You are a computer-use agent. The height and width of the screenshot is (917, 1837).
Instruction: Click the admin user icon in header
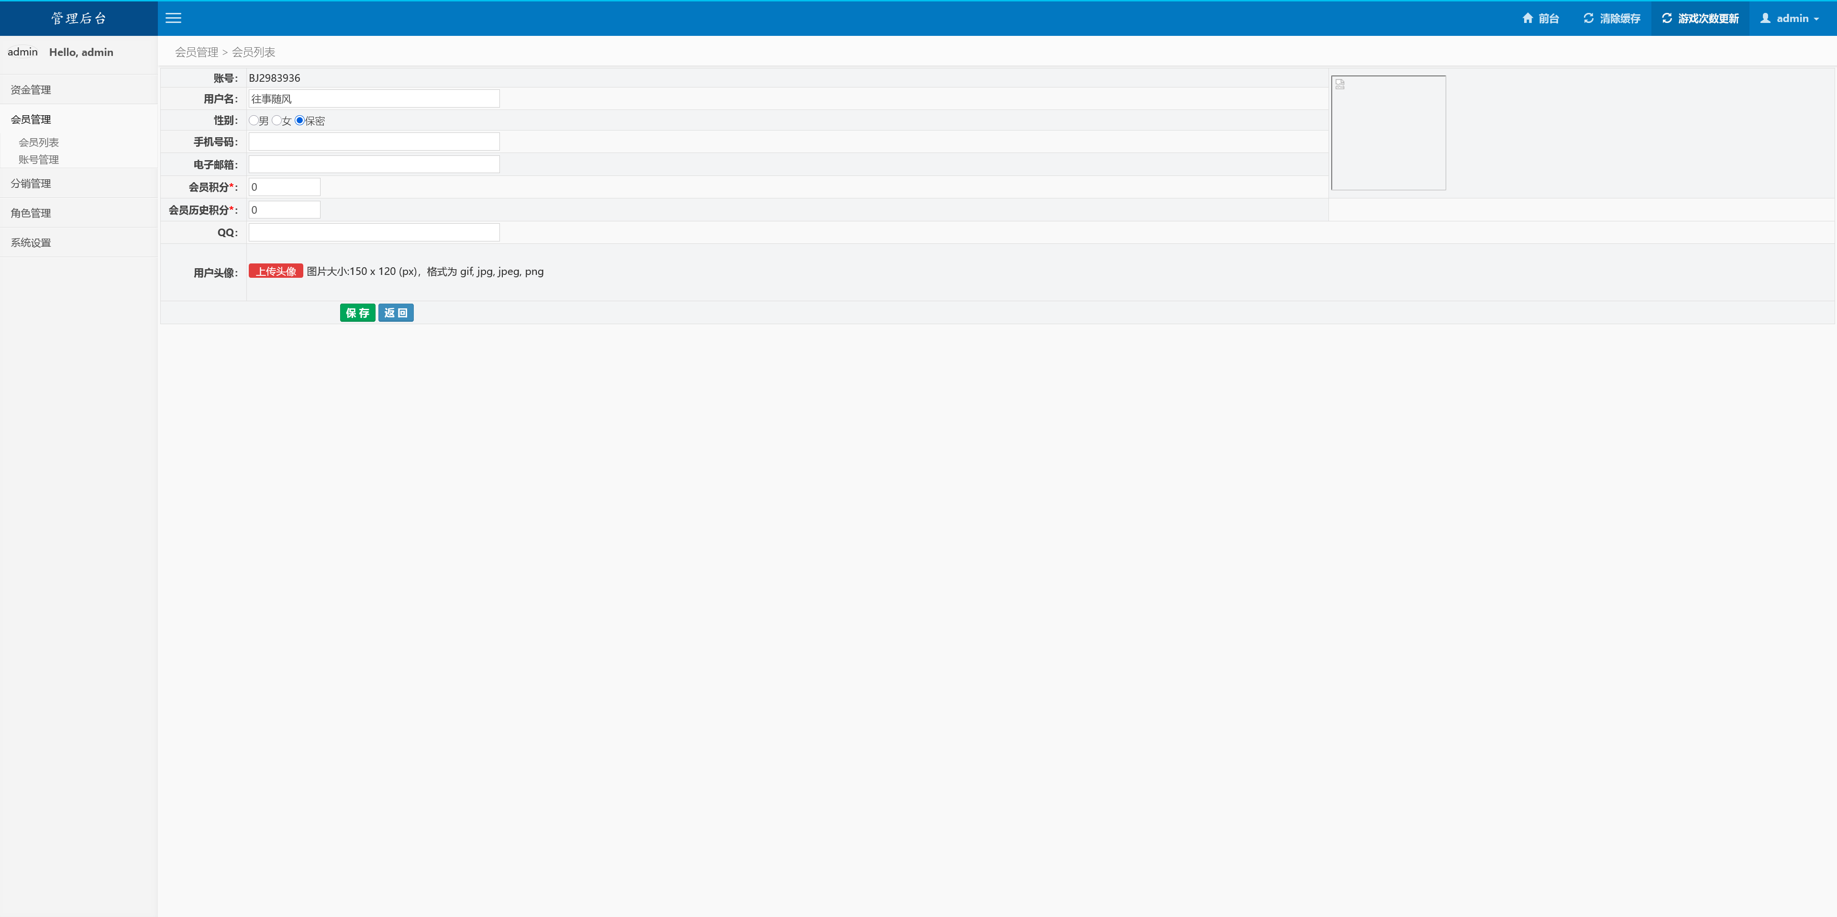tap(1766, 19)
